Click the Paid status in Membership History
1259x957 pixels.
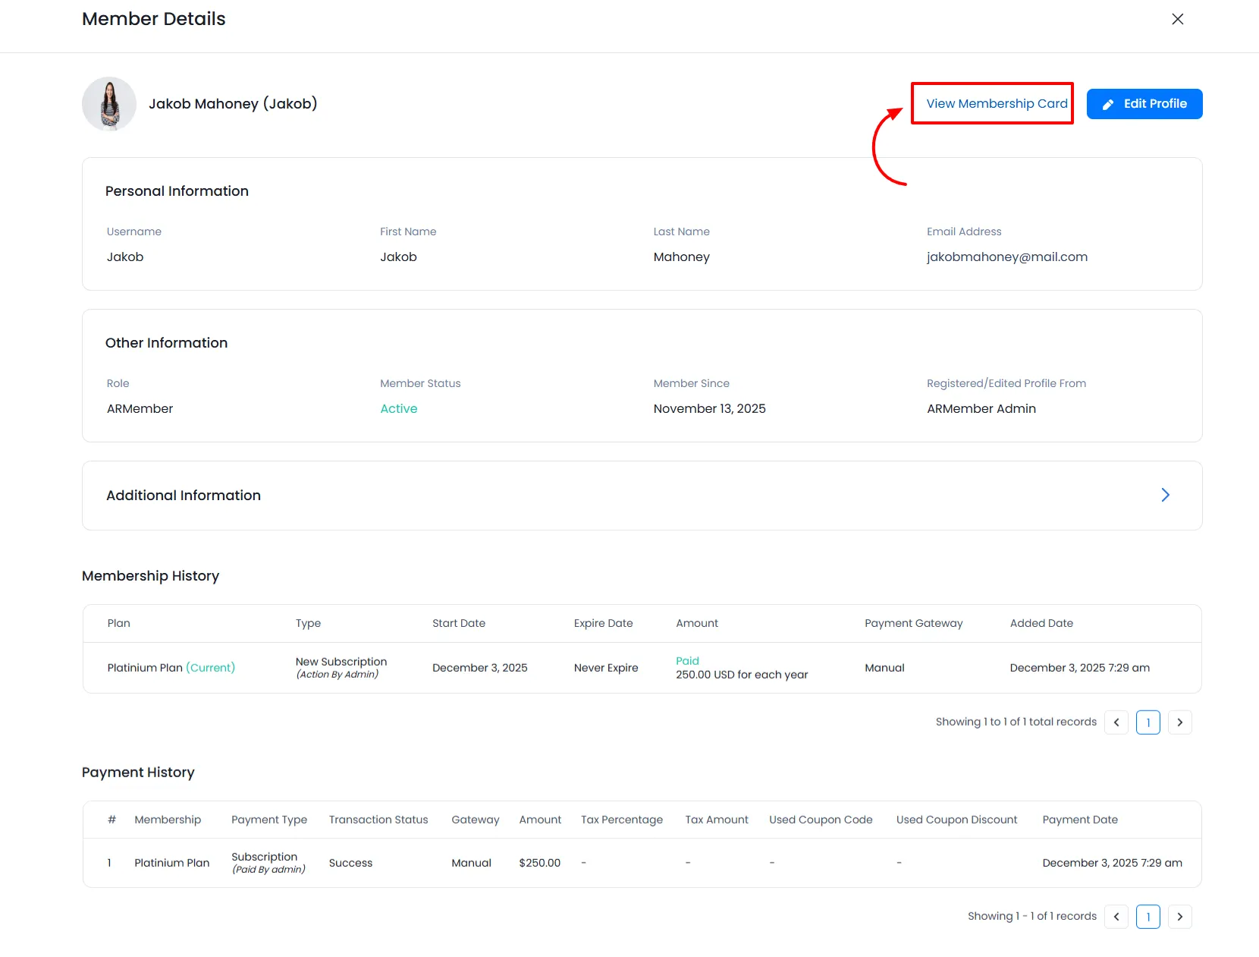click(687, 661)
